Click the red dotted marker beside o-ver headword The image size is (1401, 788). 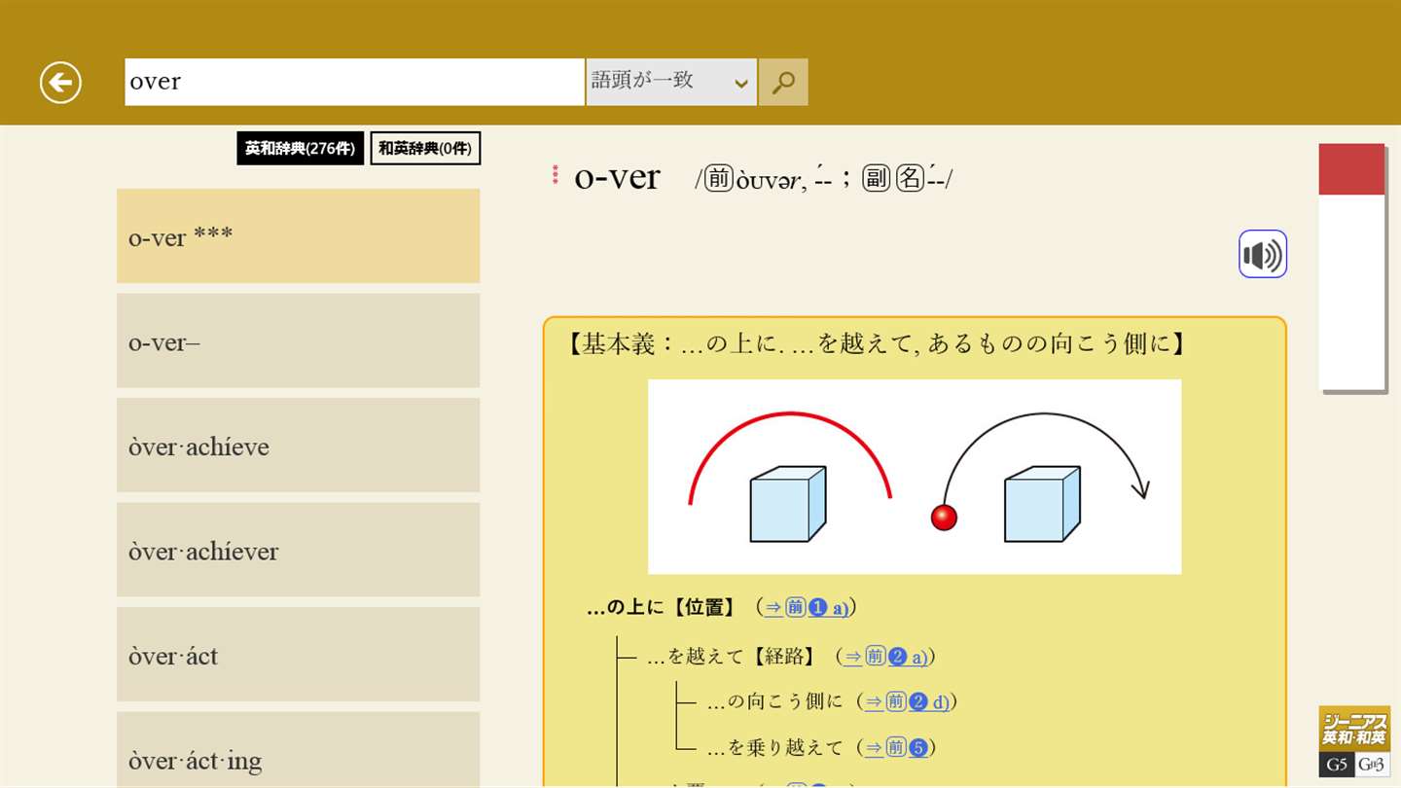(x=556, y=175)
